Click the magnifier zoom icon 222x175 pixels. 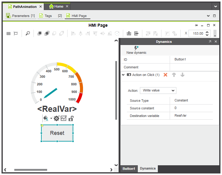pos(28,33)
